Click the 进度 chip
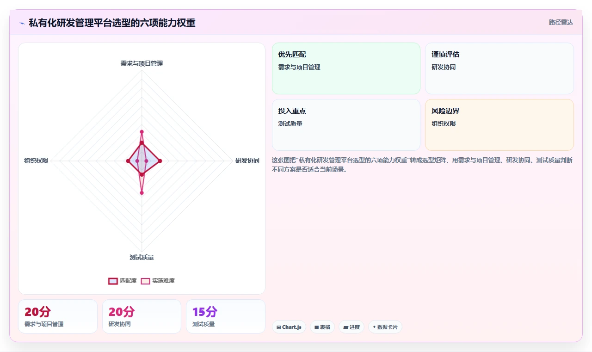Viewport: 592px width, 352px height. tap(351, 327)
